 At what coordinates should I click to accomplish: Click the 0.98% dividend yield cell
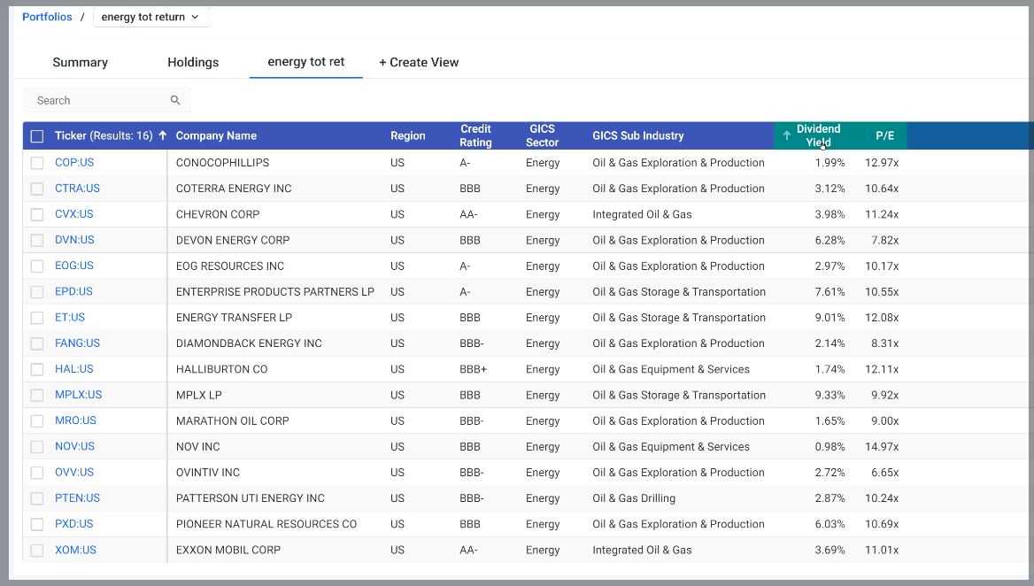point(830,446)
